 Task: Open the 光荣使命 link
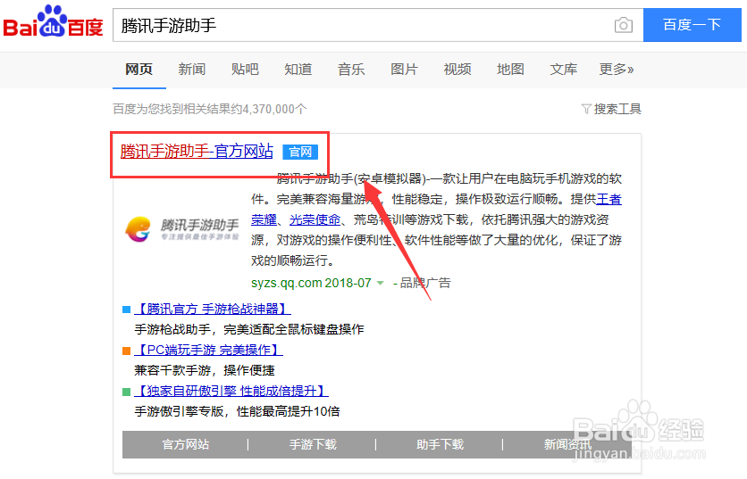coord(315,219)
